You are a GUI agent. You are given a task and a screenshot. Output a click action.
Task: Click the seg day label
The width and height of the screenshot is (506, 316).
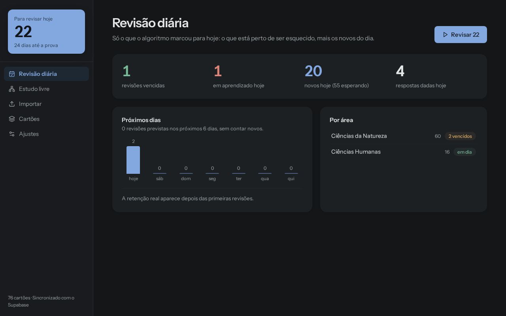coord(212,179)
